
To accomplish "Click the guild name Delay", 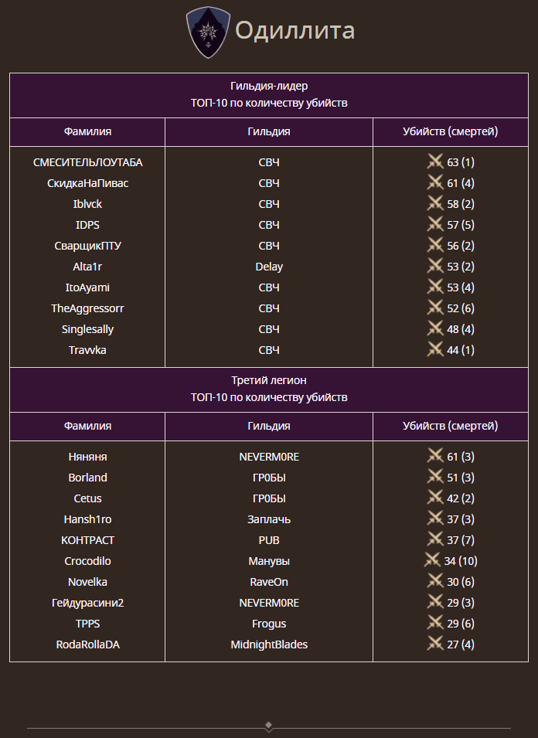I will 269,267.
